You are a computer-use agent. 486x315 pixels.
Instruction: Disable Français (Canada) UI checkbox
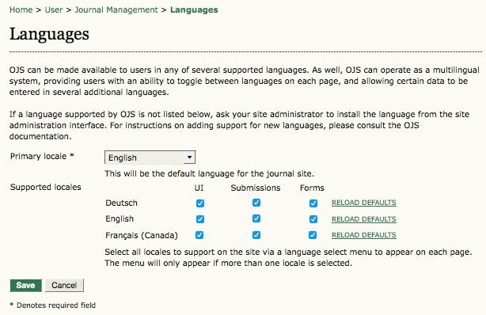199,235
